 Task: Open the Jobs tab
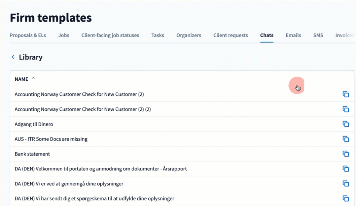tap(64, 35)
